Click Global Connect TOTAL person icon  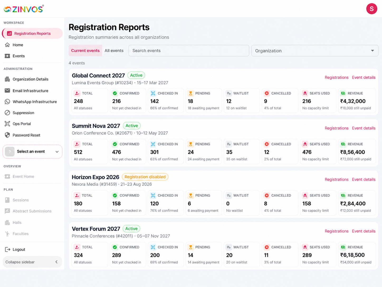tap(77, 93)
